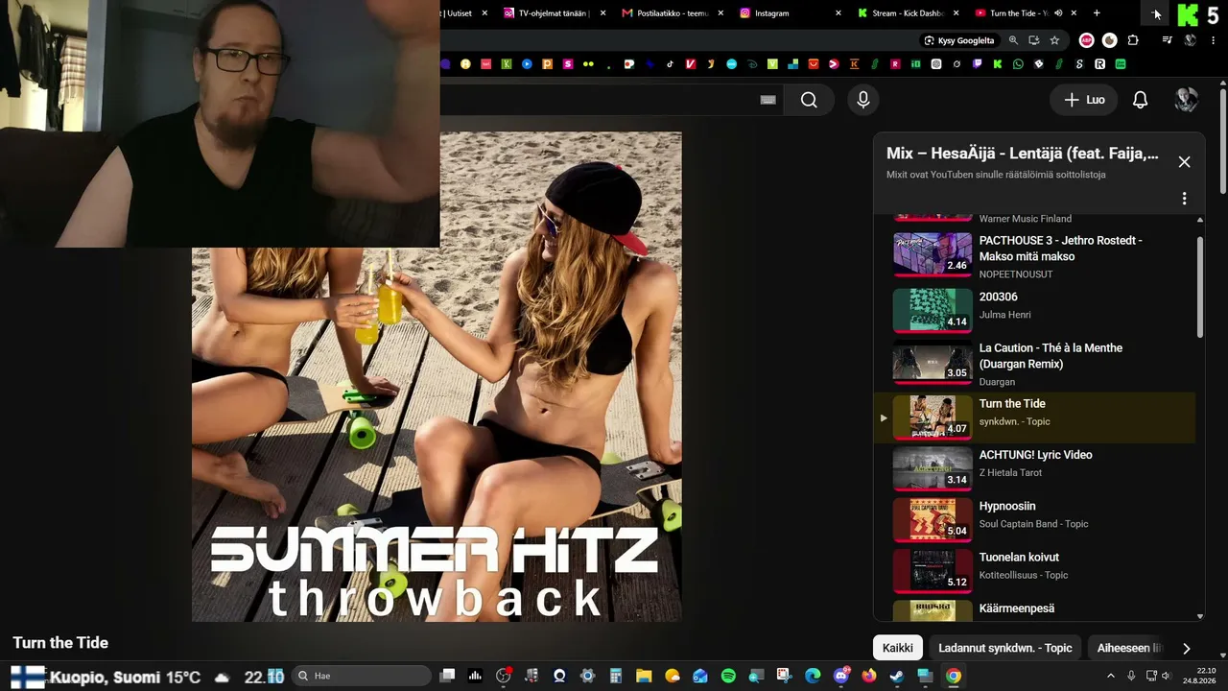Open La Caution - Thé à la Menthe thumbnail
The width and height of the screenshot is (1228, 691).
tap(933, 363)
